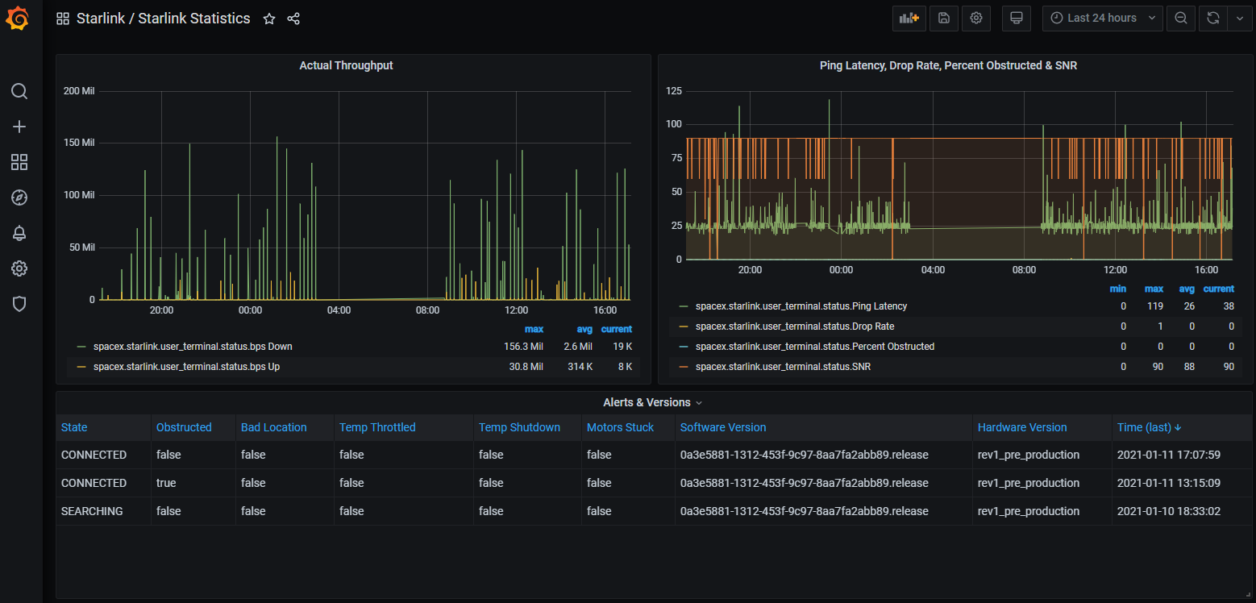Open the Create plus icon in sidebar
The image size is (1256, 603).
(19, 127)
